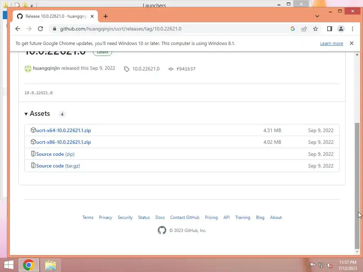Viewport: 363px width, 272px height.
Task: Click the Latest release badge
Action: [x=102, y=52]
